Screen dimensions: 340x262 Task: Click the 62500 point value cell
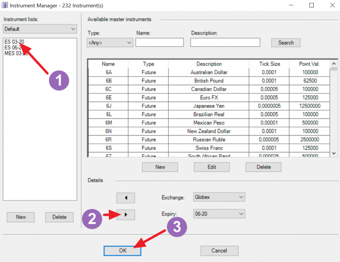310,81
